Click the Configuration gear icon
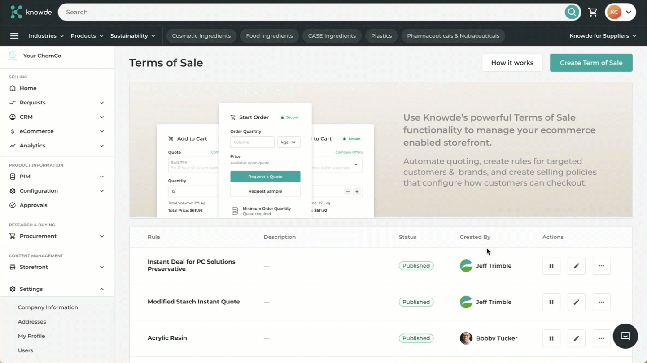Viewport: 647px width, 363px height. pyautogui.click(x=13, y=191)
